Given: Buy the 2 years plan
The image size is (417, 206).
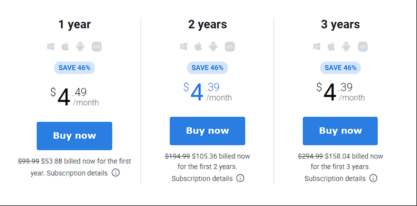Looking at the screenshot, I should (207, 131).
